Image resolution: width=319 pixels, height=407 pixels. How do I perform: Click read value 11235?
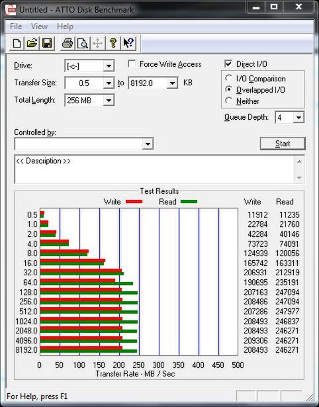(289, 215)
